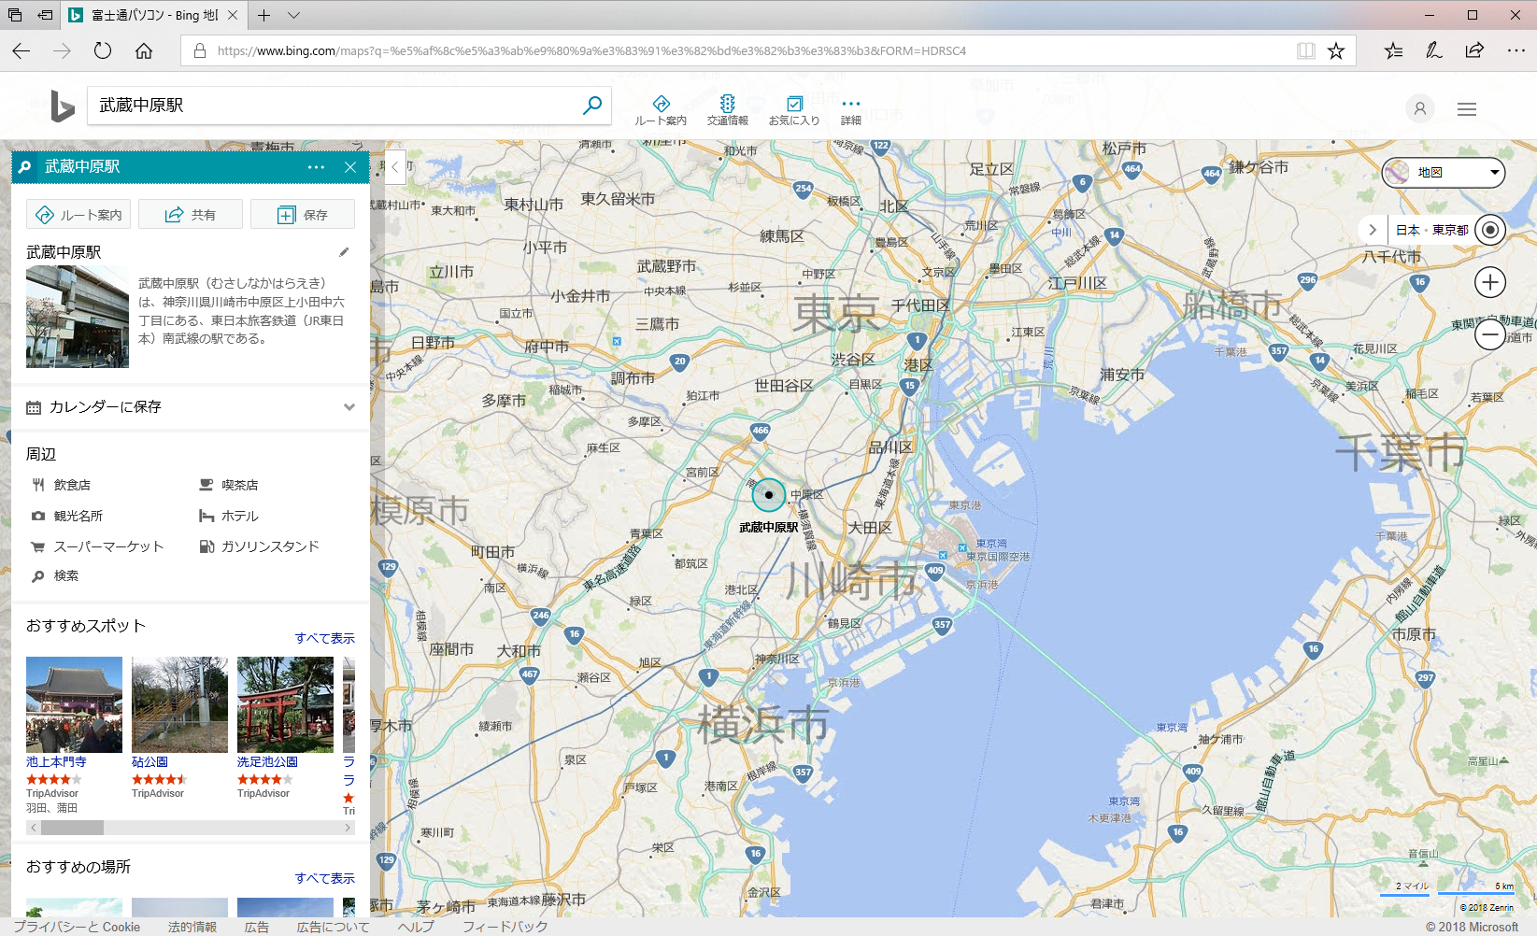Open the 詳細 more options menu

[x=850, y=109]
